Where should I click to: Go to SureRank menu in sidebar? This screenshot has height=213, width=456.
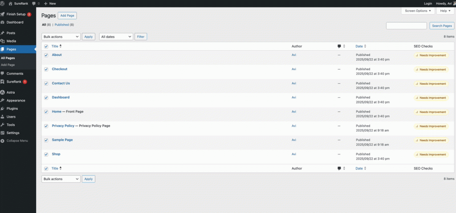click(14, 82)
